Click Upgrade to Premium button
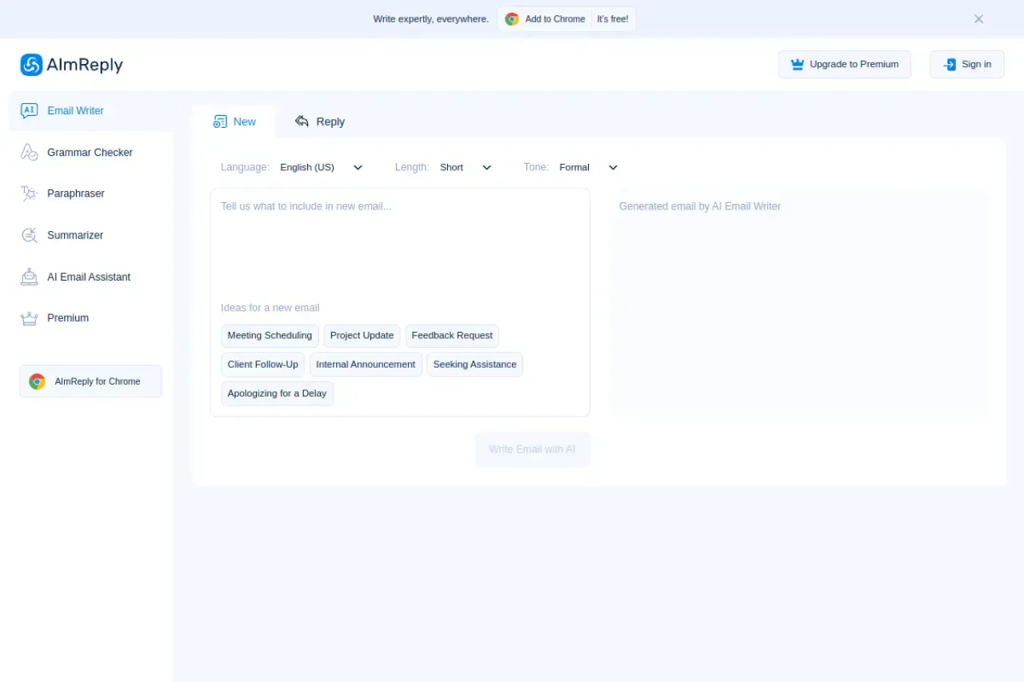 845,65
